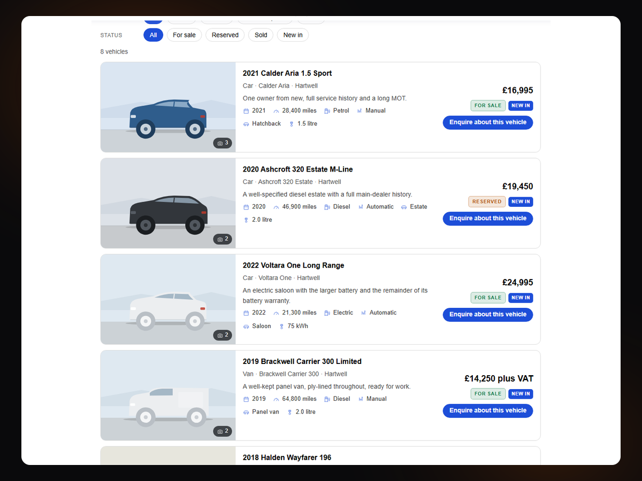Click the FOR SALE badge on Brackwell Carrier
The width and height of the screenshot is (642, 481).
click(x=488, y=394)
